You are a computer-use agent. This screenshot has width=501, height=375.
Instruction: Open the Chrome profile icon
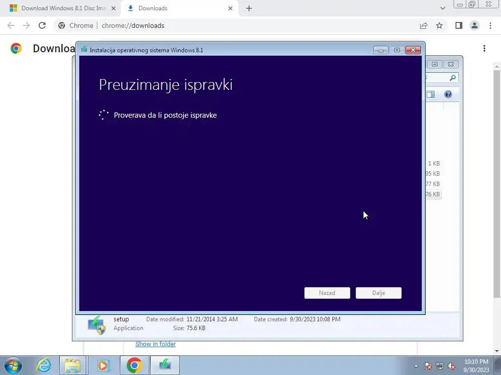[475, 25]
